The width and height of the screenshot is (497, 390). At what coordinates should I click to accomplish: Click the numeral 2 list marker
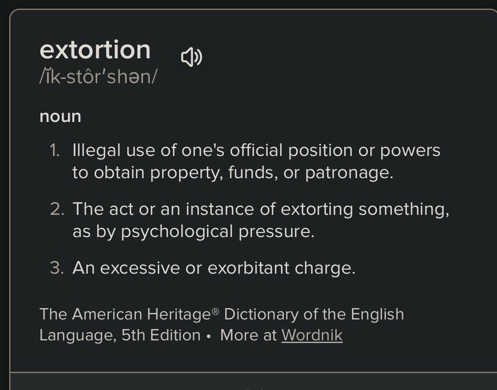pos(55,208)
